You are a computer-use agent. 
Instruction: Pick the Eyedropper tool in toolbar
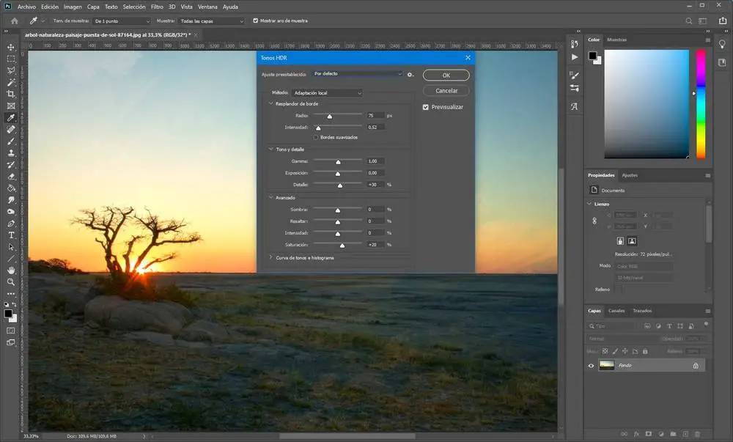tap(11, 117)
